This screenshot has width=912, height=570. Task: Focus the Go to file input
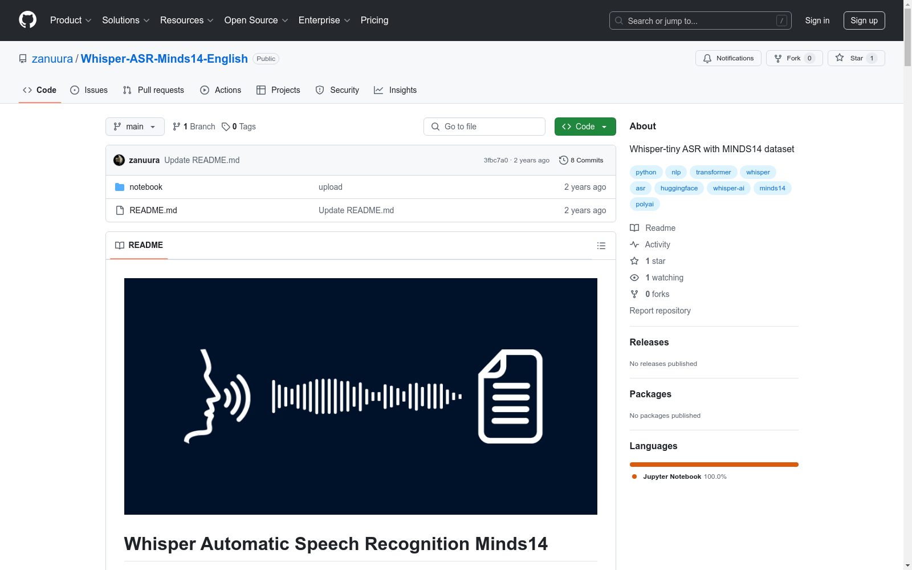click(x=484, y=127)
